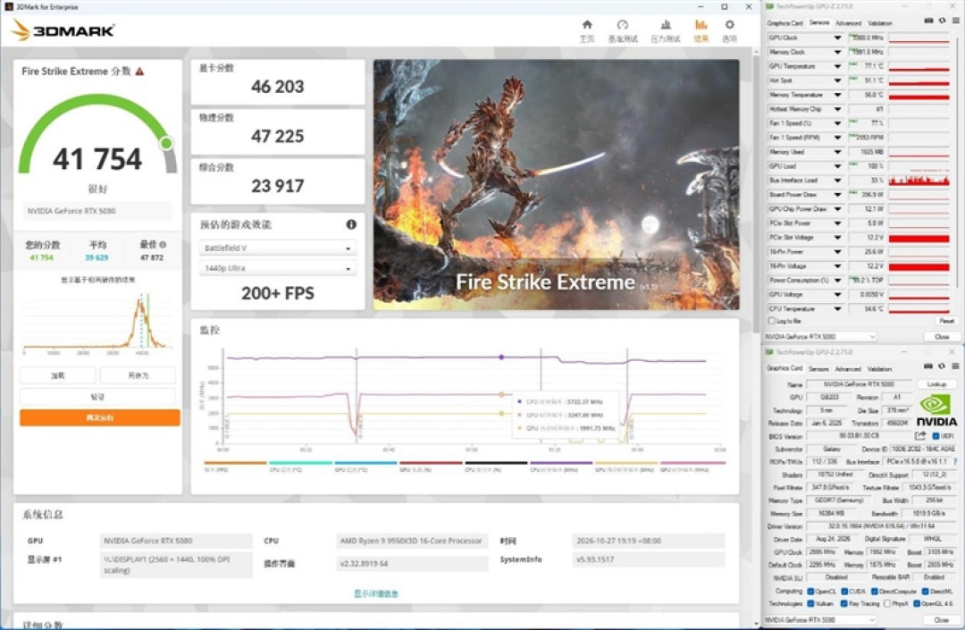Open the Board Power Draw sensor dropdown arrow
The image size is (965, 630).
(x=837, y=195)
